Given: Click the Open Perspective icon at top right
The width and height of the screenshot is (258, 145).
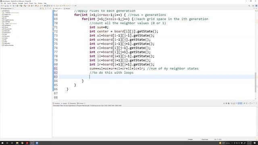Looking at the screenshot, I should pyautogui.click(x=254, y=6).
